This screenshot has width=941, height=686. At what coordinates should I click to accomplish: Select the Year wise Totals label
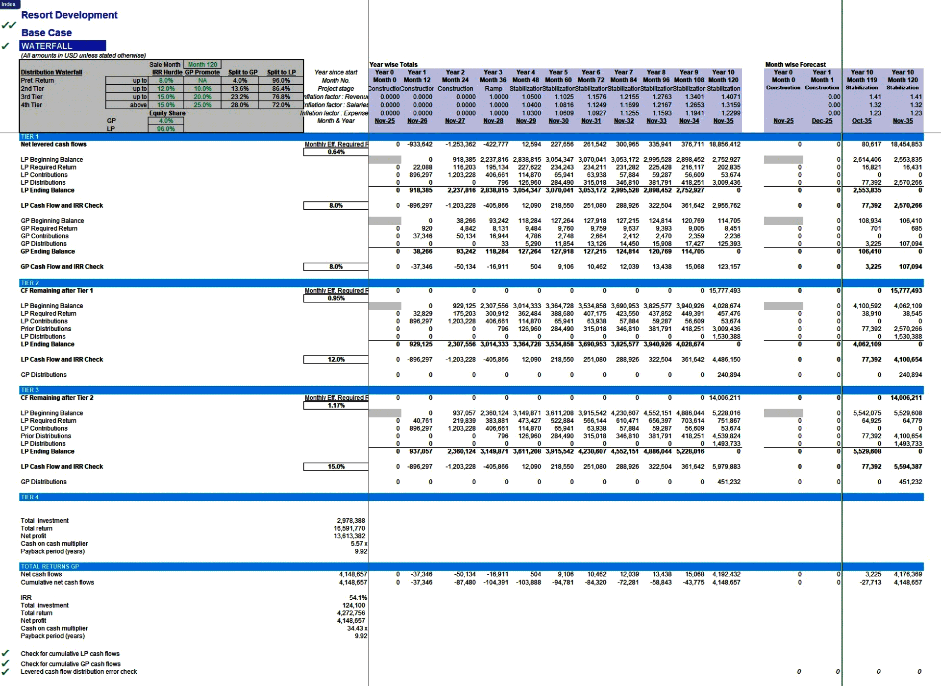tap(394, 65)
